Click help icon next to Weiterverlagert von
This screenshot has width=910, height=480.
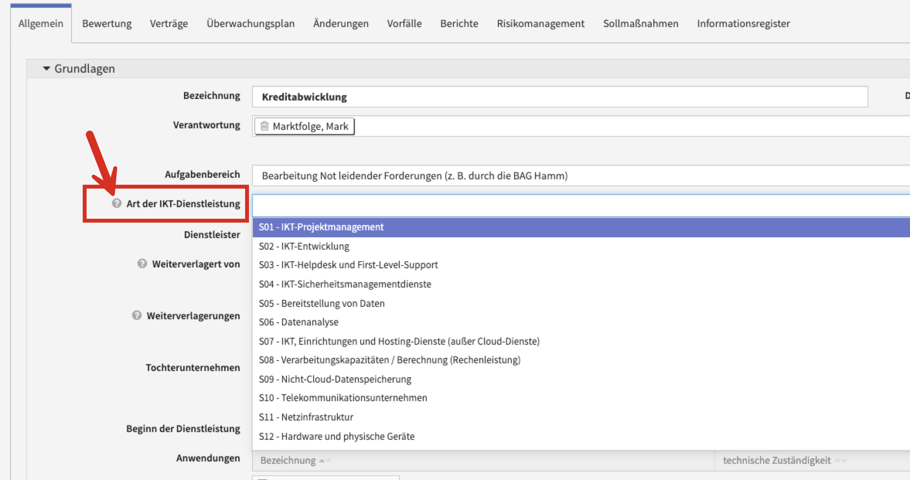[x=142, y=264]
